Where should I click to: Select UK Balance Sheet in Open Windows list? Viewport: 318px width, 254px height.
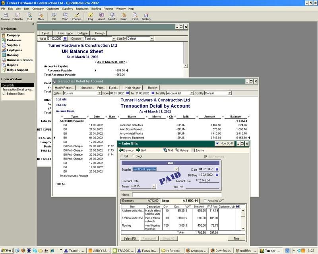(14, 94)
